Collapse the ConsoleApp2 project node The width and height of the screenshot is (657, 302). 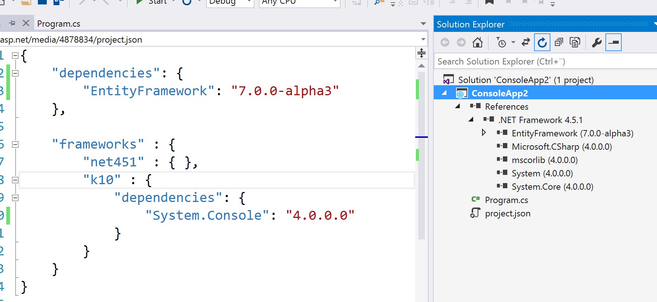click(x=444, y=93)
